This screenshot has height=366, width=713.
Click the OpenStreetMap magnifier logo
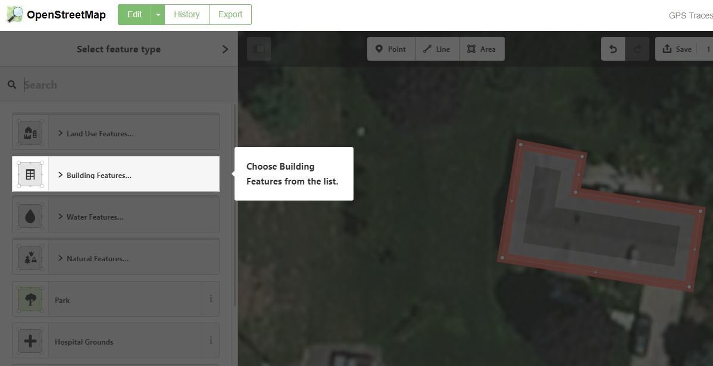14,14
